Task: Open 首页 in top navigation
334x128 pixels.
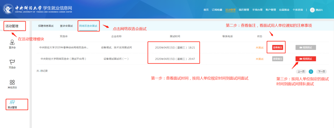Action: 206,10
